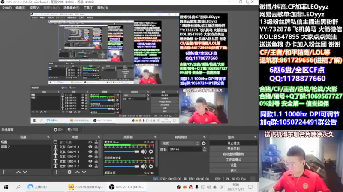This screenshot has height=192, width=343.
Task: Click the microphone tray icon
Action: (x=197, y=187)
